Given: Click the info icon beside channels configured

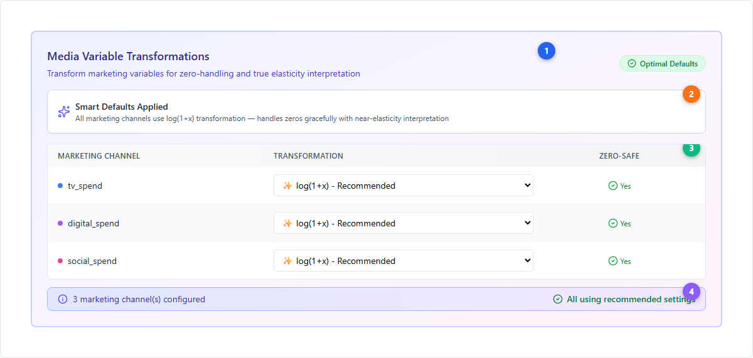Looking at the screenshot, I should click(63, 299).
